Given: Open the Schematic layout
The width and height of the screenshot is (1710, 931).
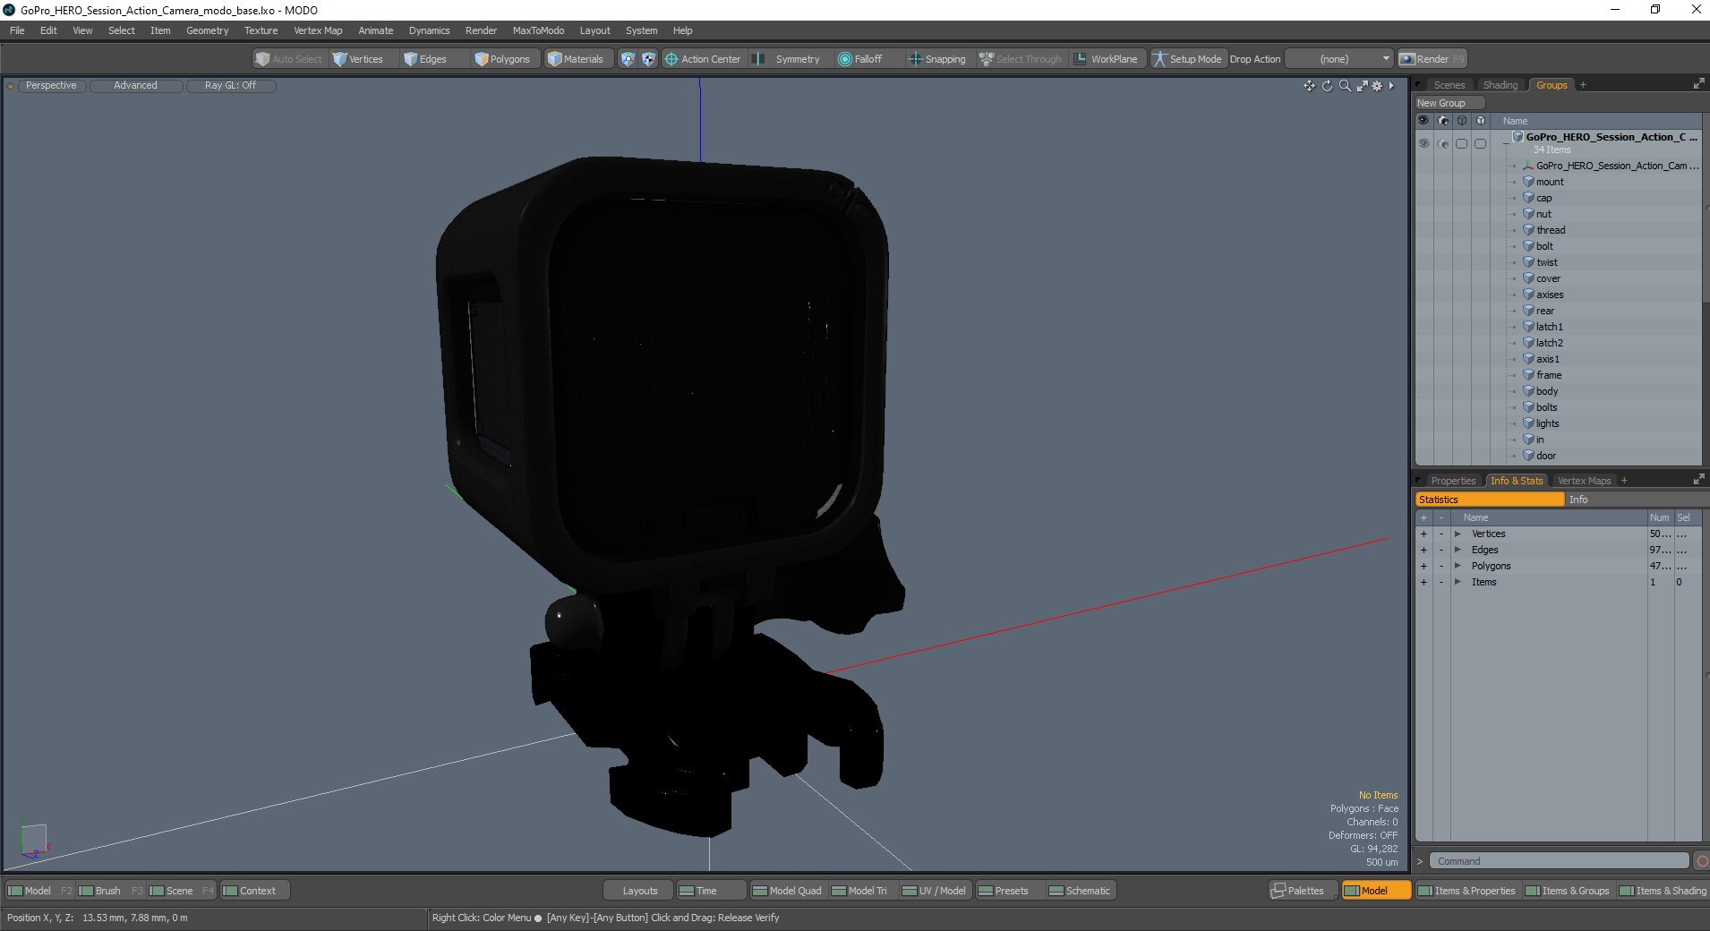Looking at the screenshot, I should coord(1080,891).
